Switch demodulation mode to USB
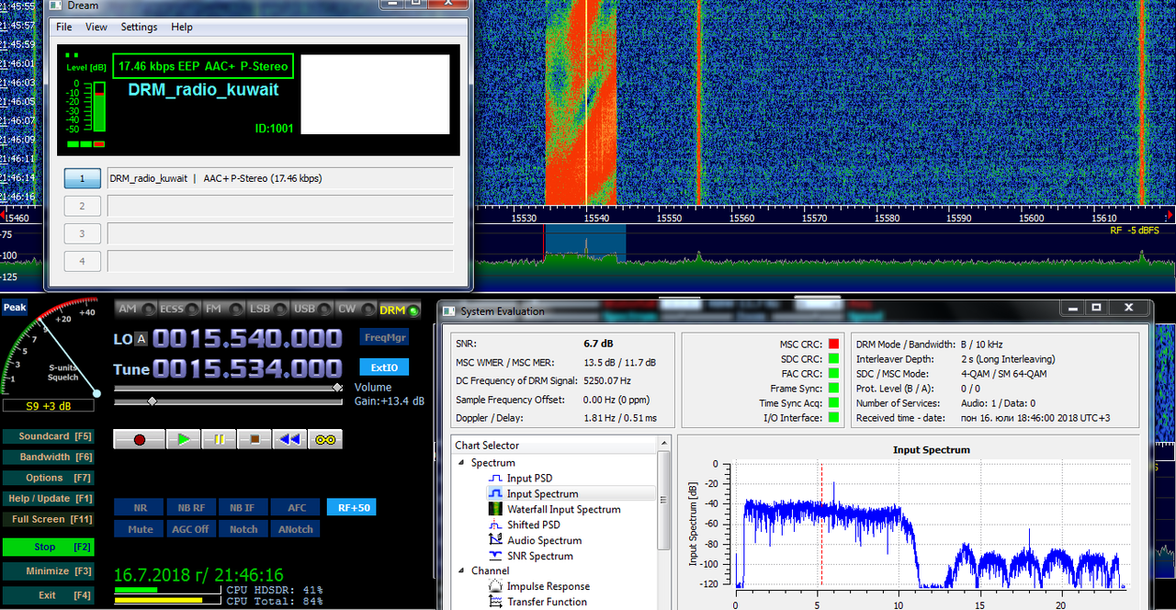The width and height of the screenshot is (1176, 610). tap(313, 310)
